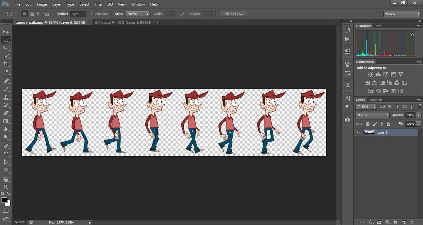Select the Gradient tool
This screenshot has width=423, height=225.
6,121
